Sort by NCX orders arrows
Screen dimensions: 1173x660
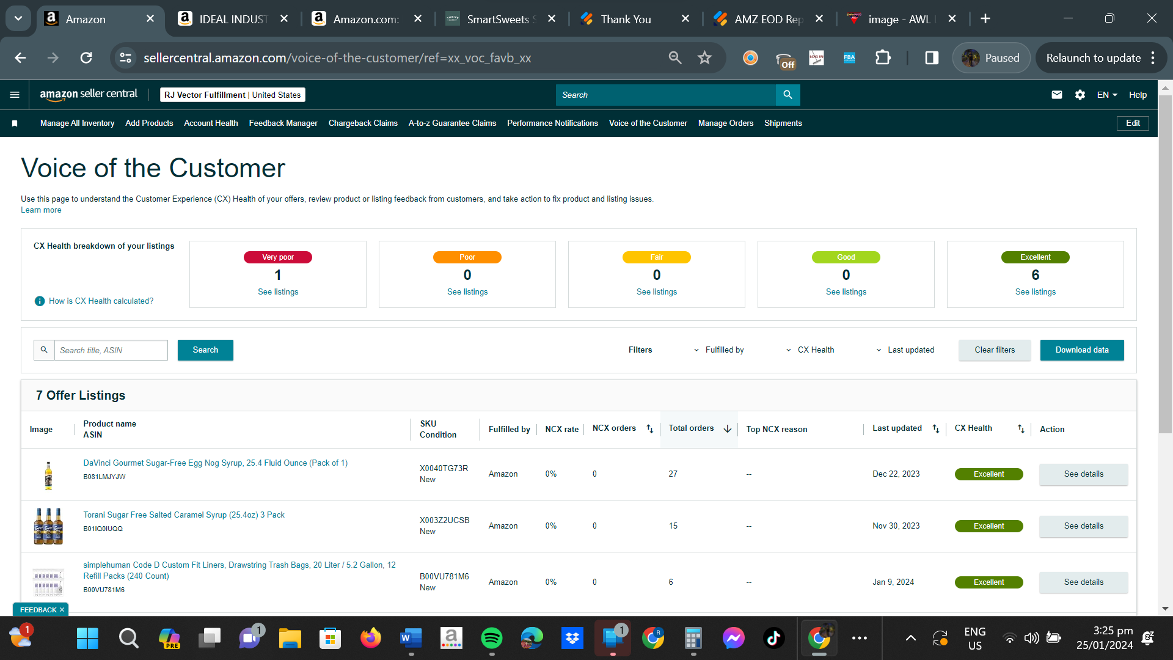tap(650, 429)
